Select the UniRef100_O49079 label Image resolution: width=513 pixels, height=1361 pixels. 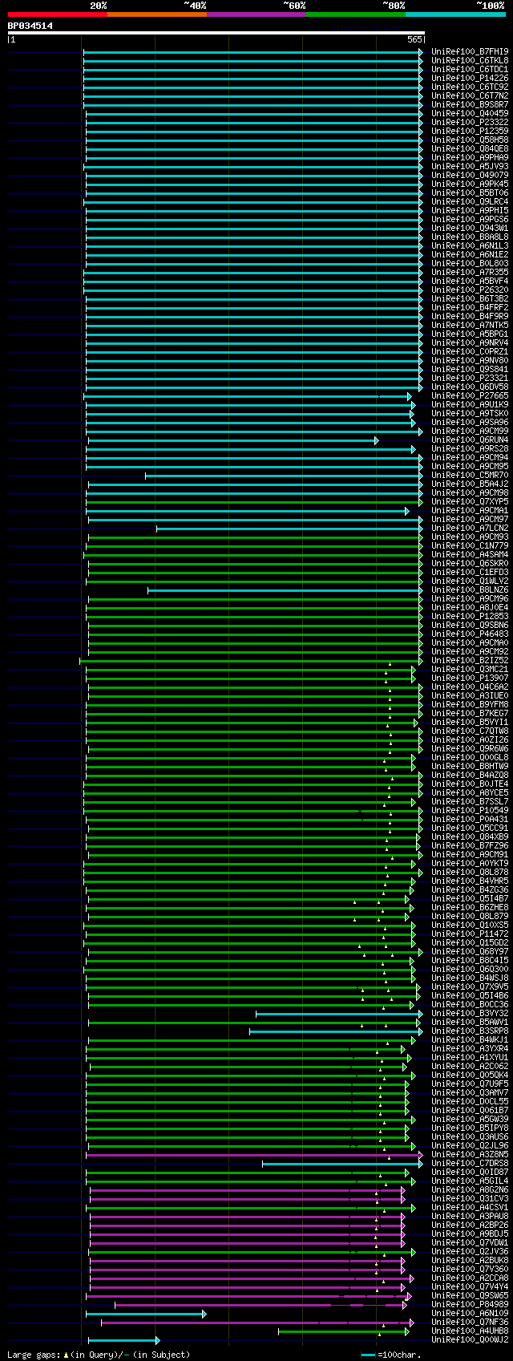470,175
